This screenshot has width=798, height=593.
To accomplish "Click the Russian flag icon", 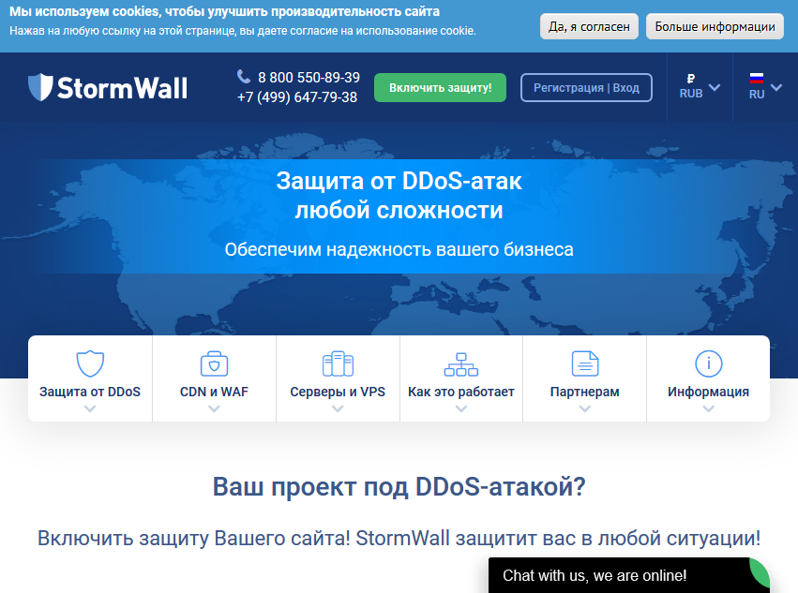I will tap(756, 78).
